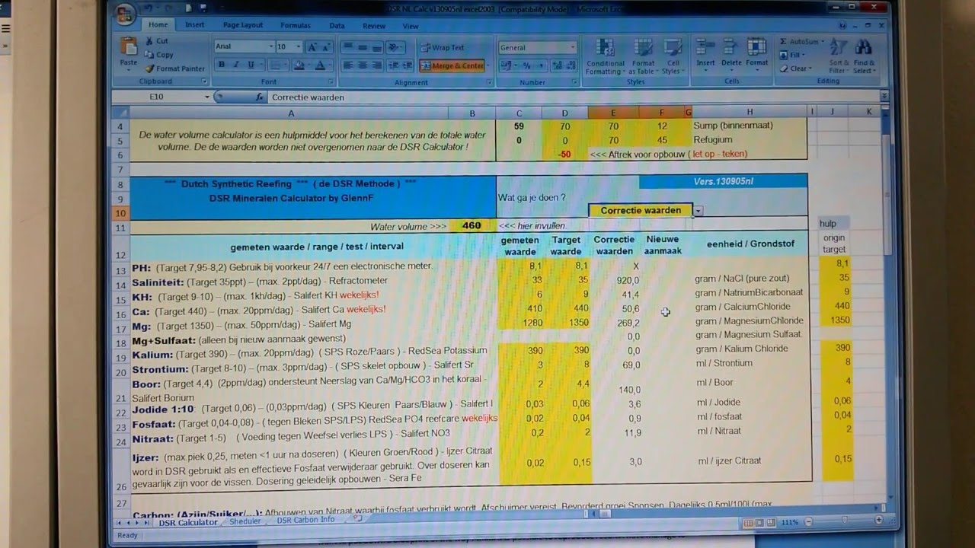Apply the Fill Color bucket

point(300,65)
